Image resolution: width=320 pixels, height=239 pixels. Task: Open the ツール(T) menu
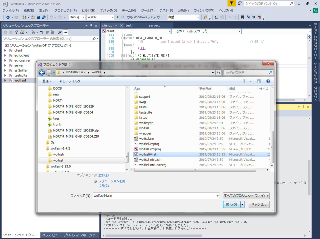[x=147, y=10]
